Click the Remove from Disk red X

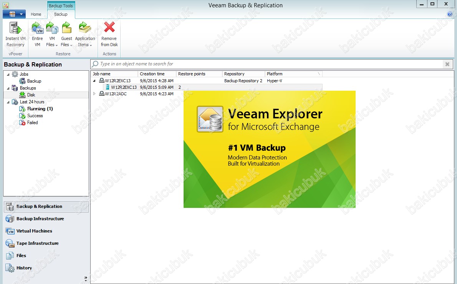[109, 27]
